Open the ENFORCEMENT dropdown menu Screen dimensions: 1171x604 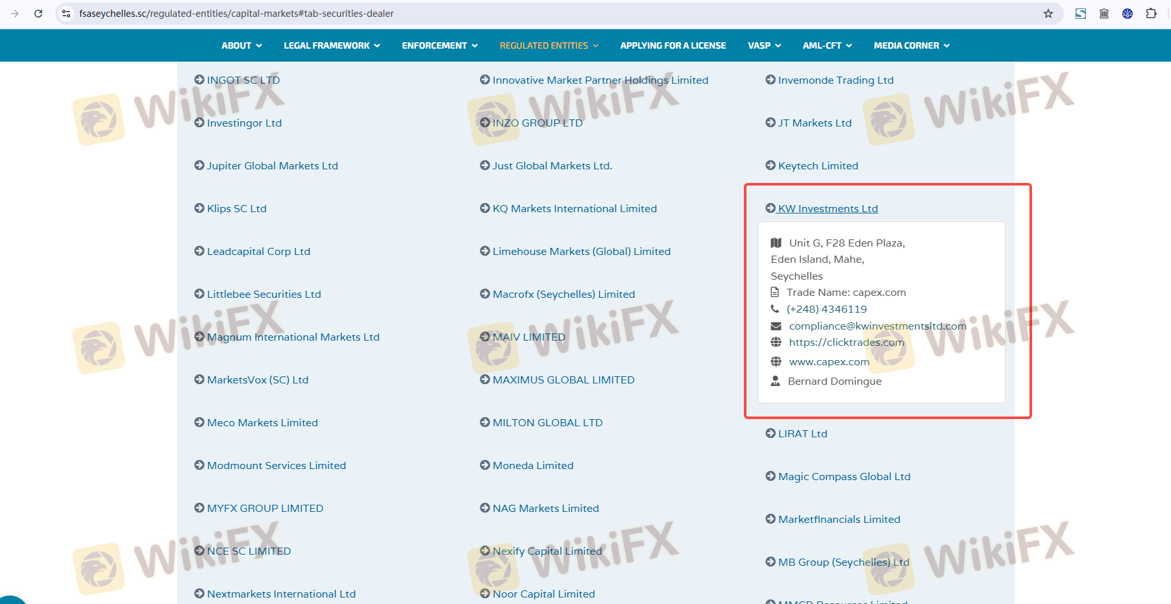(439, 45)
